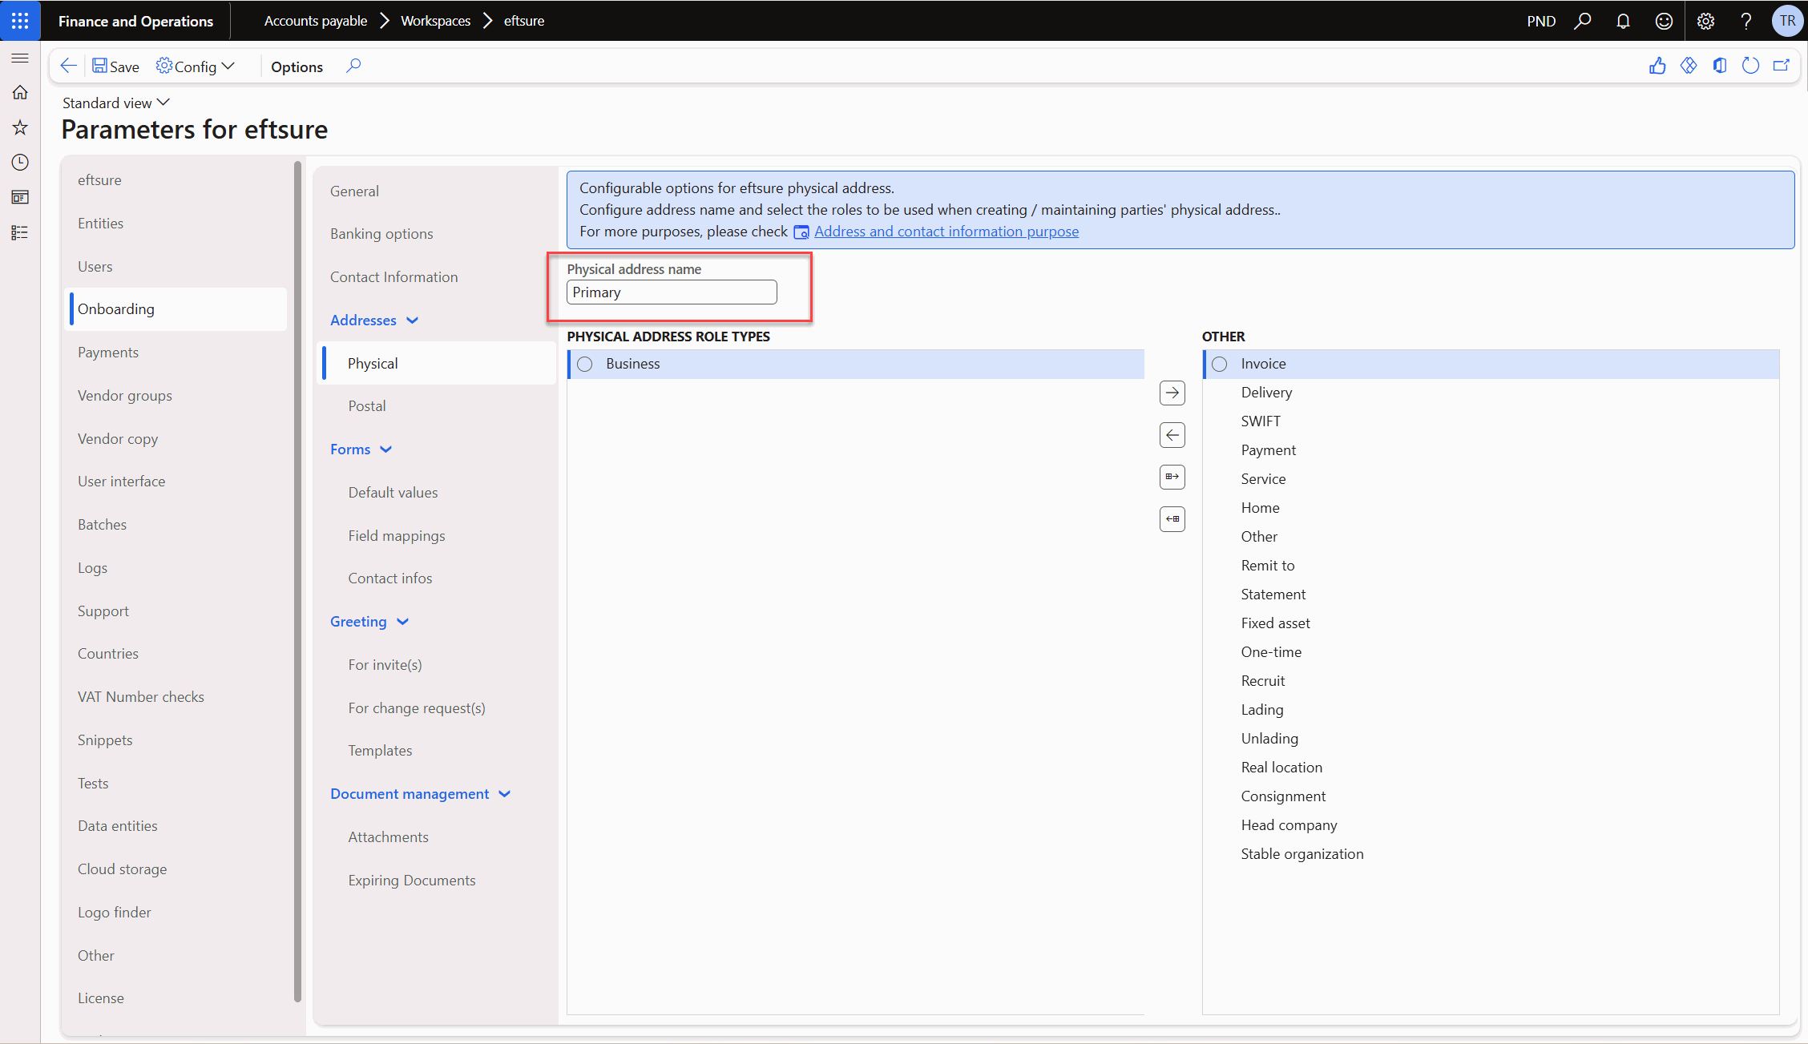This screenshot has width=1808, height=1044.
Task: Move all roles to the Other list
Action: click(1172, 477)
